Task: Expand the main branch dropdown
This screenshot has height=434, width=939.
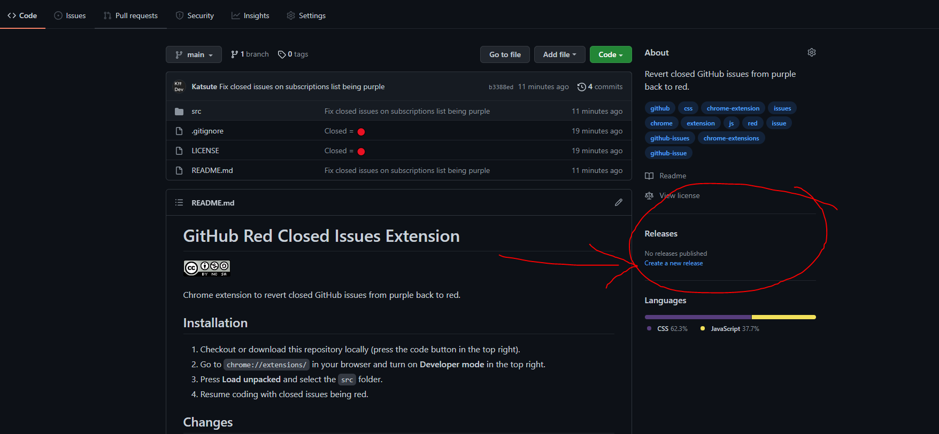Action: point(194,54)
